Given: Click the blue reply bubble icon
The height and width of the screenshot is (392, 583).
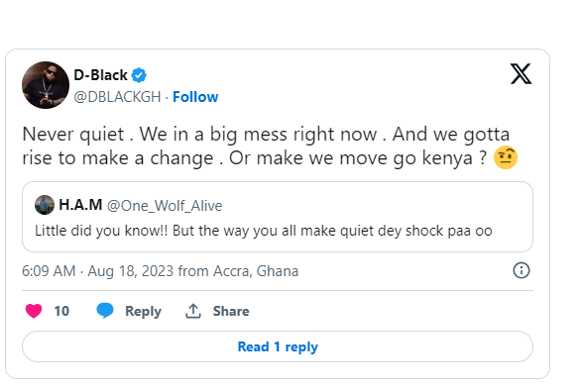Looking at the screenshot, I should [105, 311].
